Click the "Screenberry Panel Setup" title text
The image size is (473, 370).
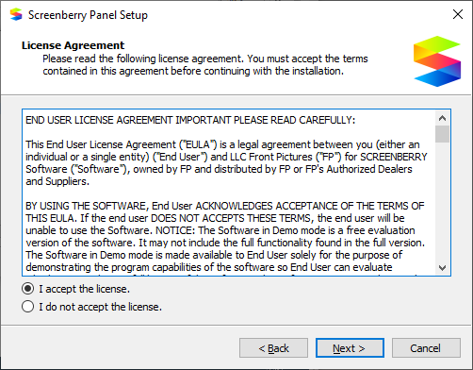click(88, 15)
